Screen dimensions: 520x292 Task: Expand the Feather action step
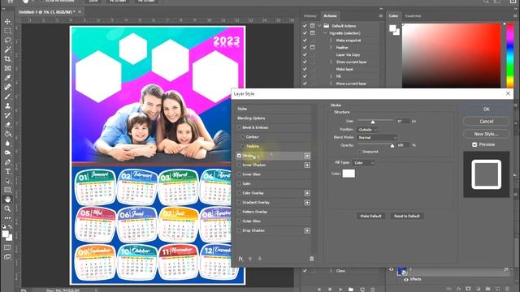(x=331, y=48)
